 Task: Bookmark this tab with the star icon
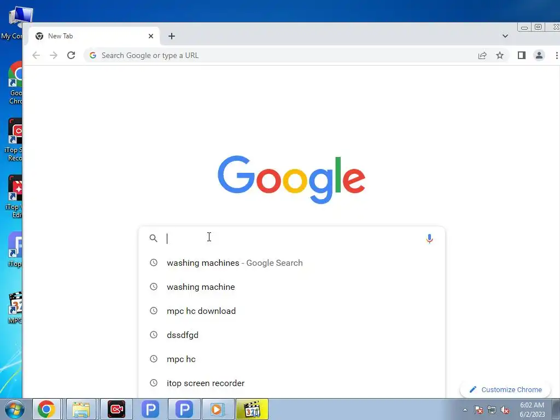(500, 55)
